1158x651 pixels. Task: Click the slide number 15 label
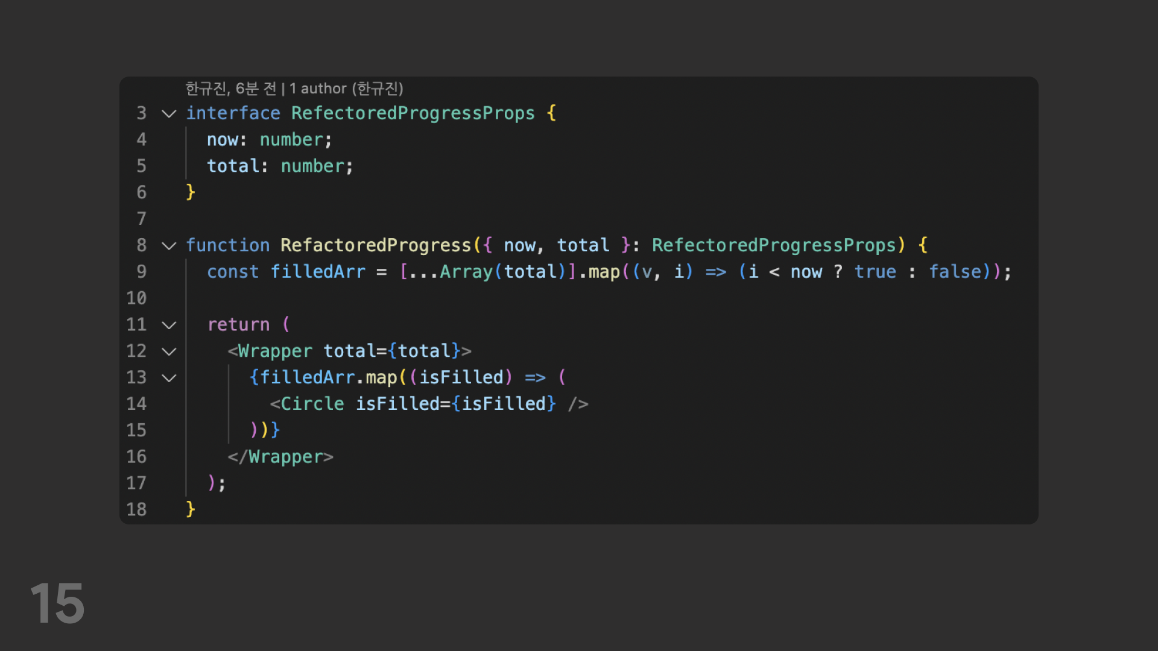(57, 603)
